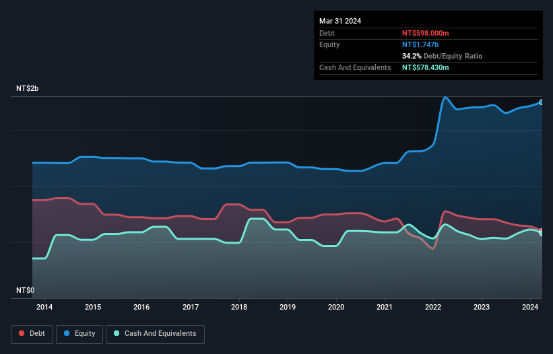
Task: Click the 2021 x-axis label
Action: point(385,307)
